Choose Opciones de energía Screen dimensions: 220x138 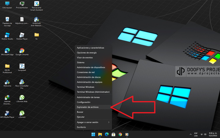(x=93, y=53)
